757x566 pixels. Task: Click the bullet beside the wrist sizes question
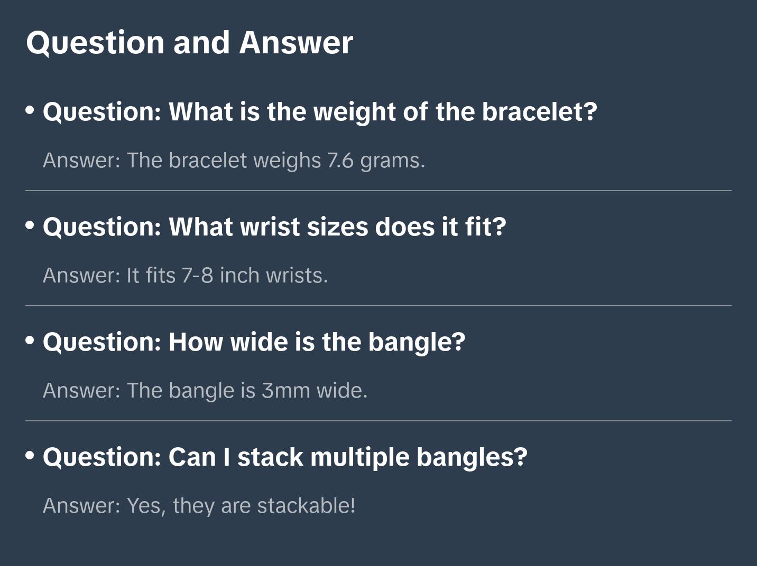(x=30, y=226)
